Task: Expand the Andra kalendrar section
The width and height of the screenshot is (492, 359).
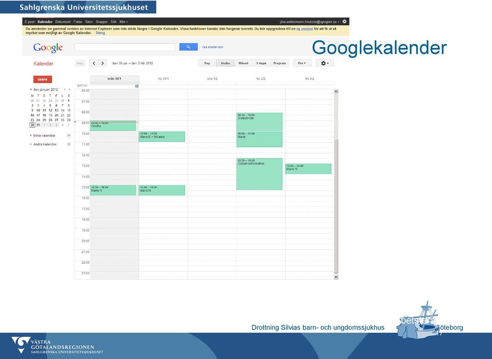Action: [31, 145]
